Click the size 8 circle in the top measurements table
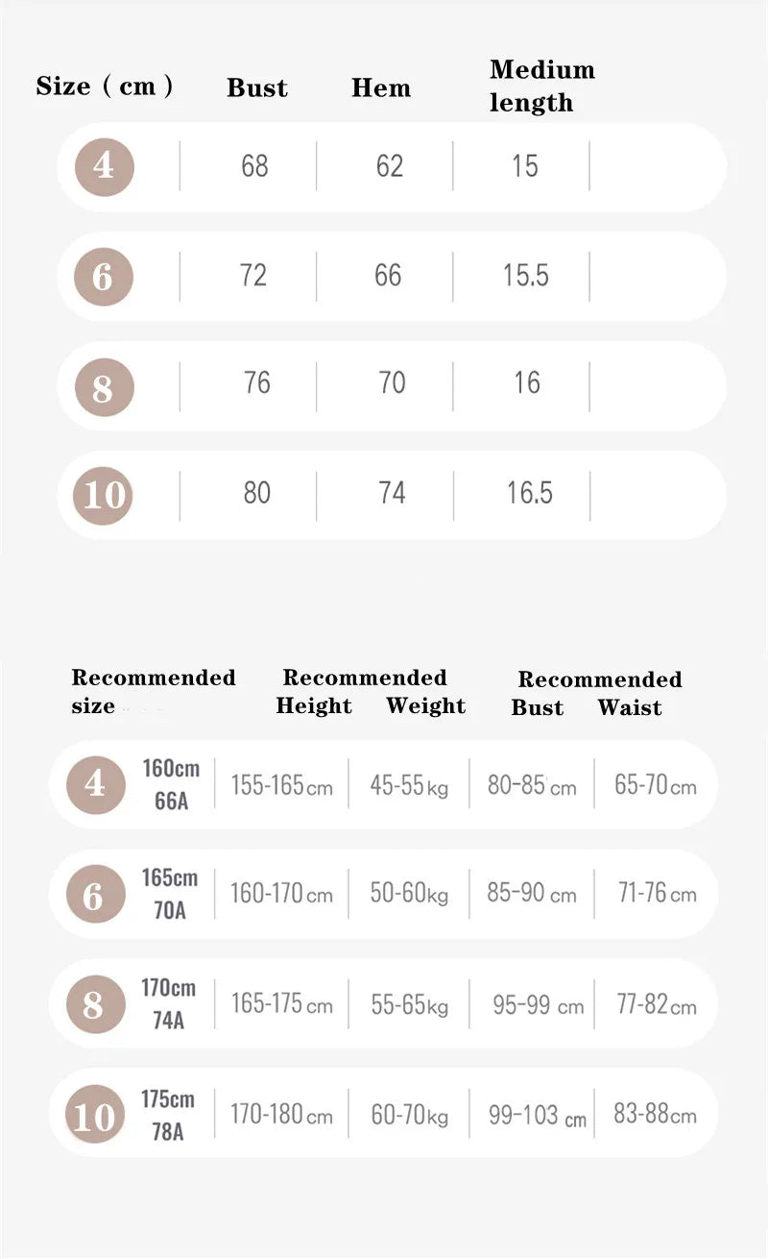This screenshot has height=1259, width=768. coord(104,387)
